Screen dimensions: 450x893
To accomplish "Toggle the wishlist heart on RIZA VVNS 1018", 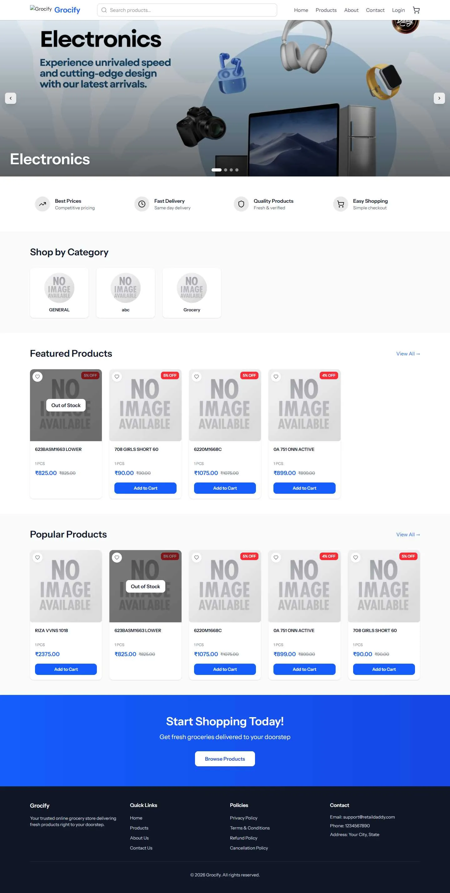I will point(38,558).
